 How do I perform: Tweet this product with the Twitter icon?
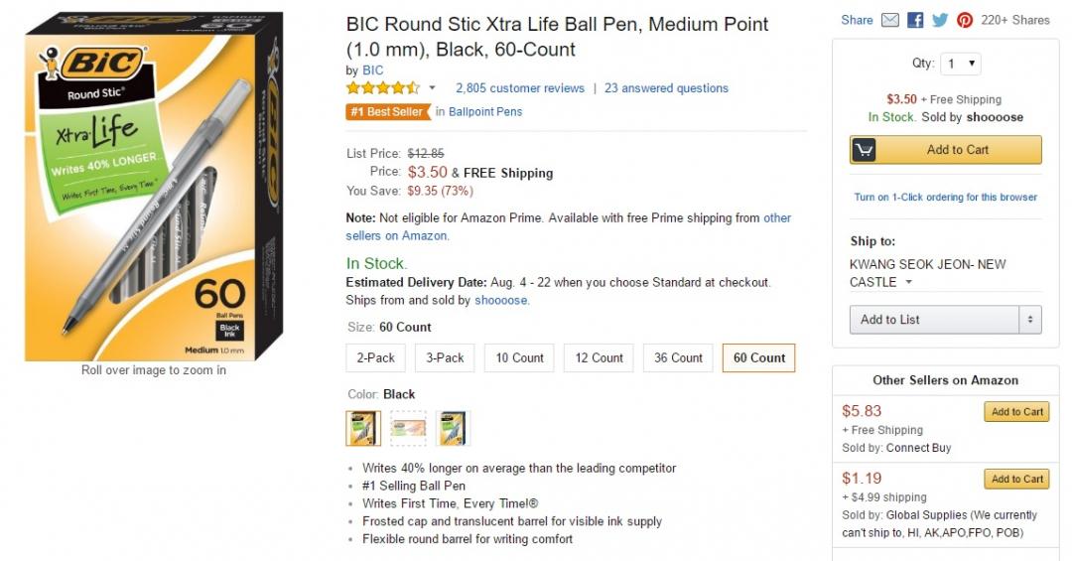[x=939, y=20]
